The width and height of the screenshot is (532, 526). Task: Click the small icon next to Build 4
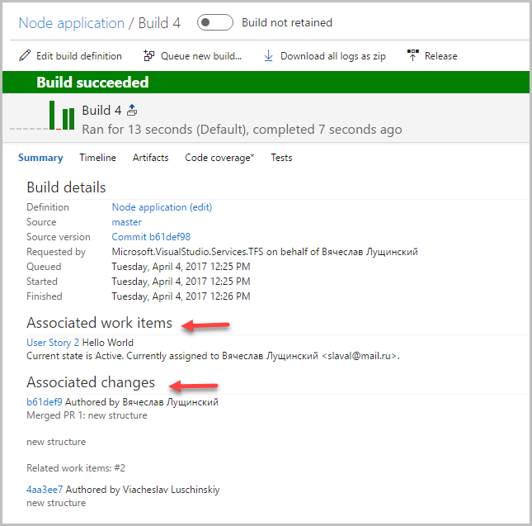[132, 111]
